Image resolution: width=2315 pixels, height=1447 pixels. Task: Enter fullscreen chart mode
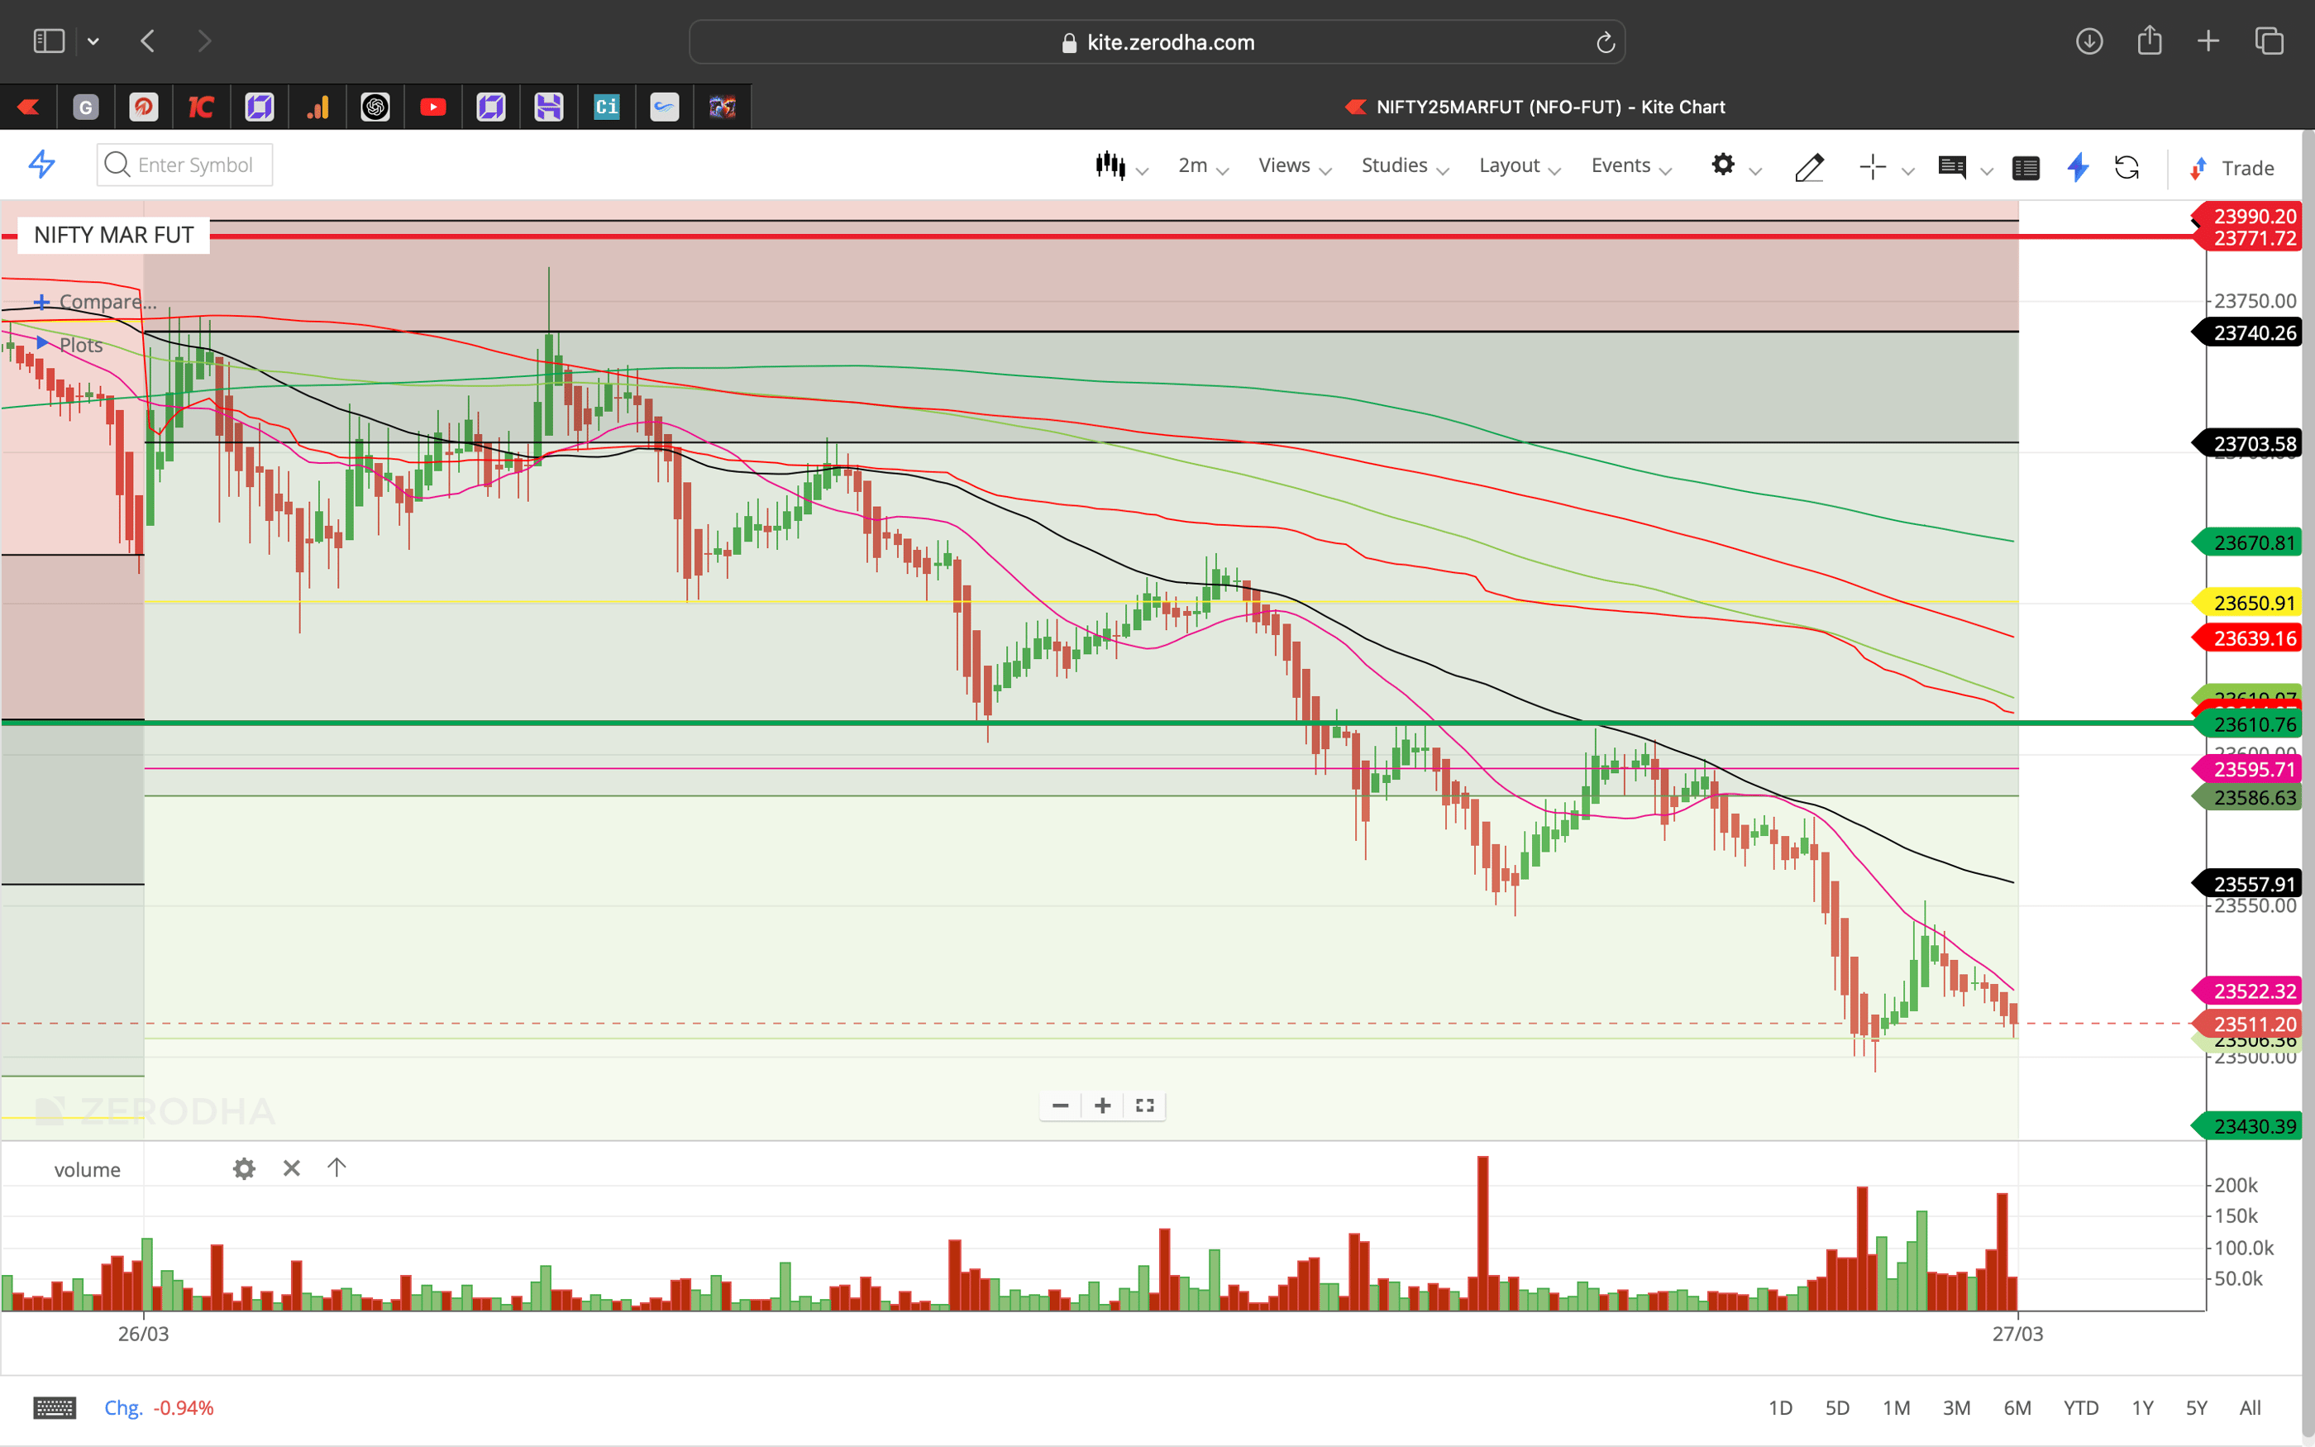pyautogui.click(x=1144, y=1106)
